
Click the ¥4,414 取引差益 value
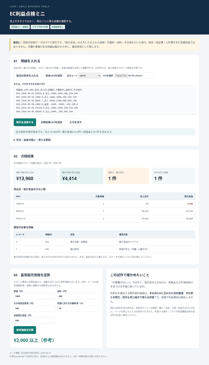click(x=70, y=178)
